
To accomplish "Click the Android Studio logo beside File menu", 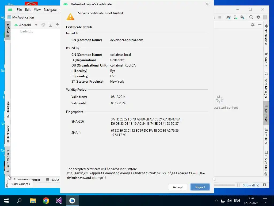I will (10, 10).
